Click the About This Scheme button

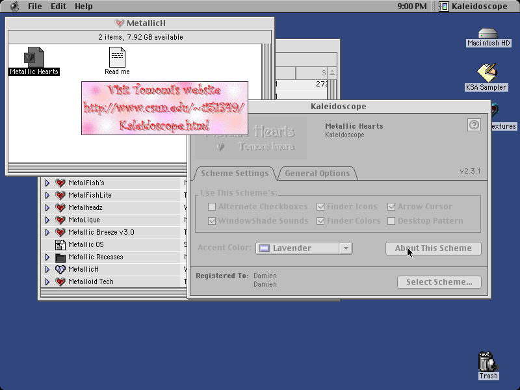click(x=433, y=248)
